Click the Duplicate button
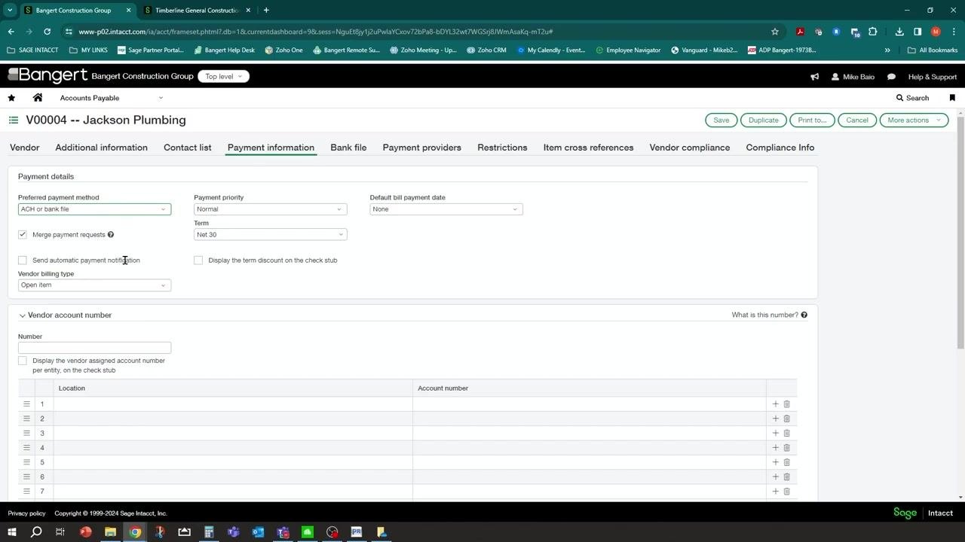The height and width of the screenshot is (542, 965). tap(764, 120)
